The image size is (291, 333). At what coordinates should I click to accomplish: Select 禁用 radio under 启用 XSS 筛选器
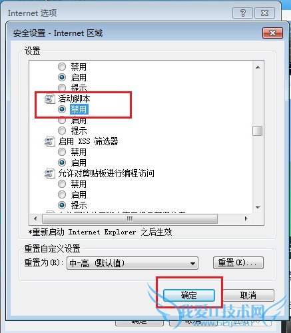point(62,152)
